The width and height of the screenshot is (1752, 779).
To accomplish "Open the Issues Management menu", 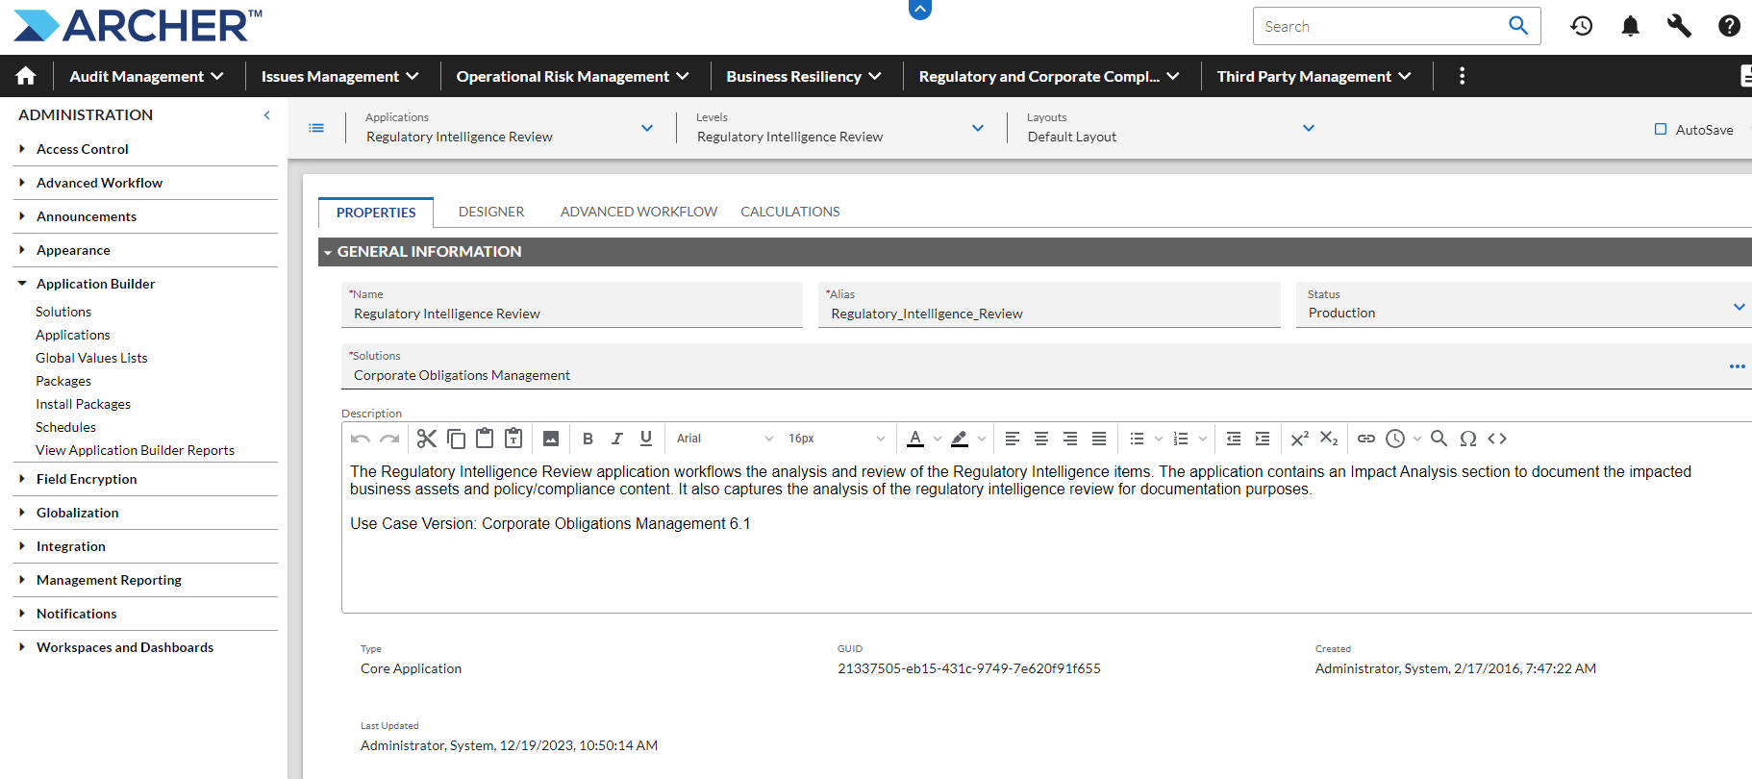I will point(340,76).
